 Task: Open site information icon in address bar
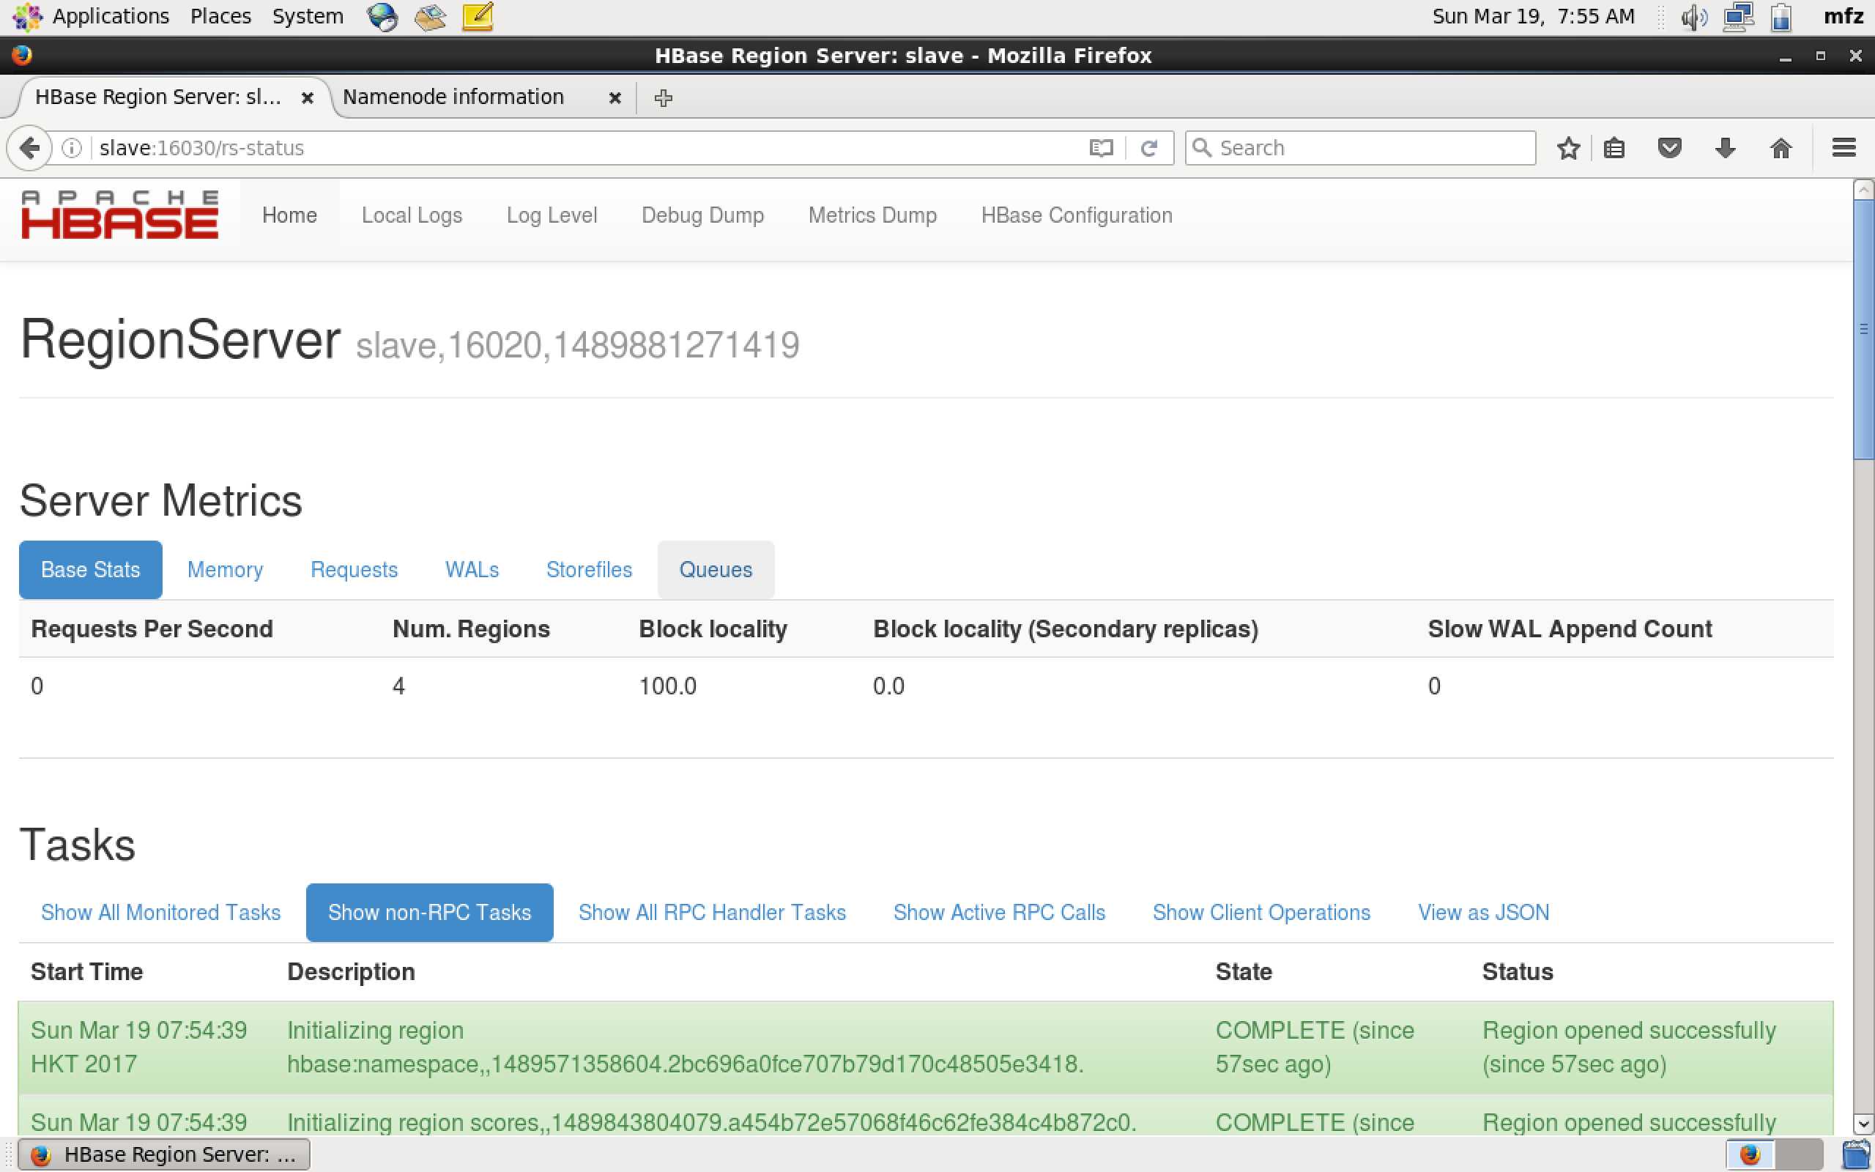pyautogui.click(x=71, y=147)
